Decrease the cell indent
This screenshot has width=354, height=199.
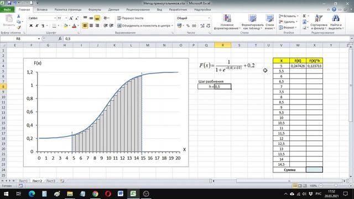click(106, 25)
